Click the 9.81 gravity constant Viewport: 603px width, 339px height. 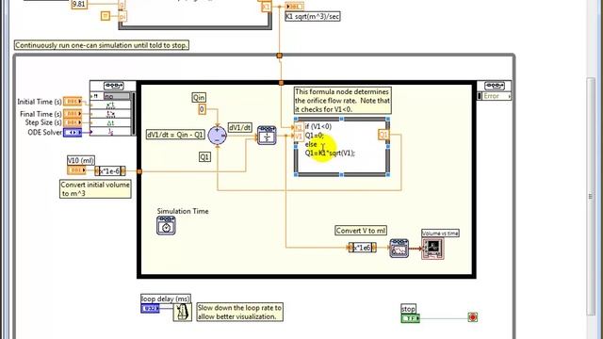79,4
